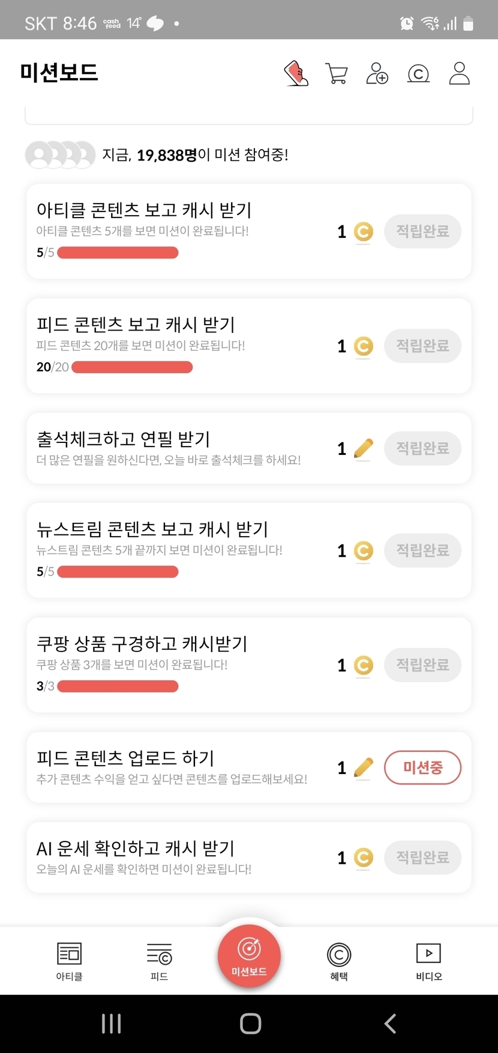498x1053 pixels.
Task: Go to the 혜택 tab
Action: point(339,960)
